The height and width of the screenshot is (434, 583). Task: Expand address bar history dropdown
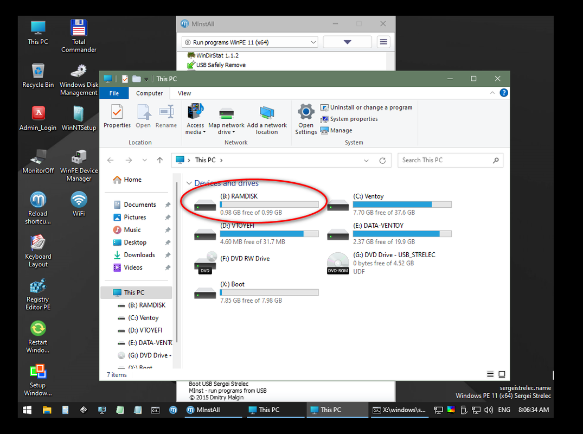(x=366, y=160)
